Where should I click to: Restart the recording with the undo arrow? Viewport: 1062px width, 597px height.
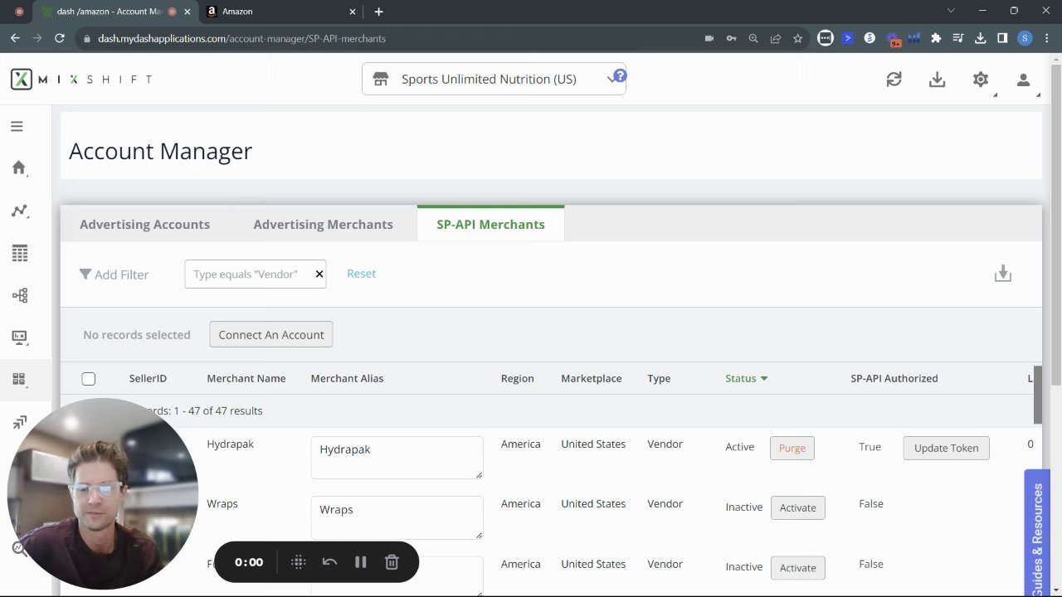(329, 562)
